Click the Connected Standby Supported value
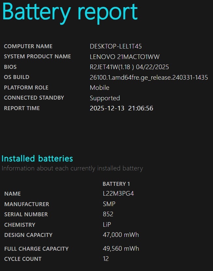The width and height of the screenshot is (213, 271). tap(105, 98)
